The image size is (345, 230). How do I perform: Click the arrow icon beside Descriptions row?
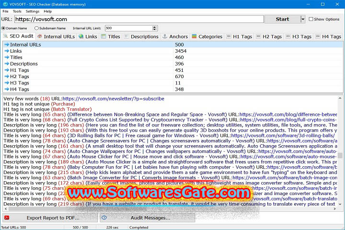coord(7,64)
